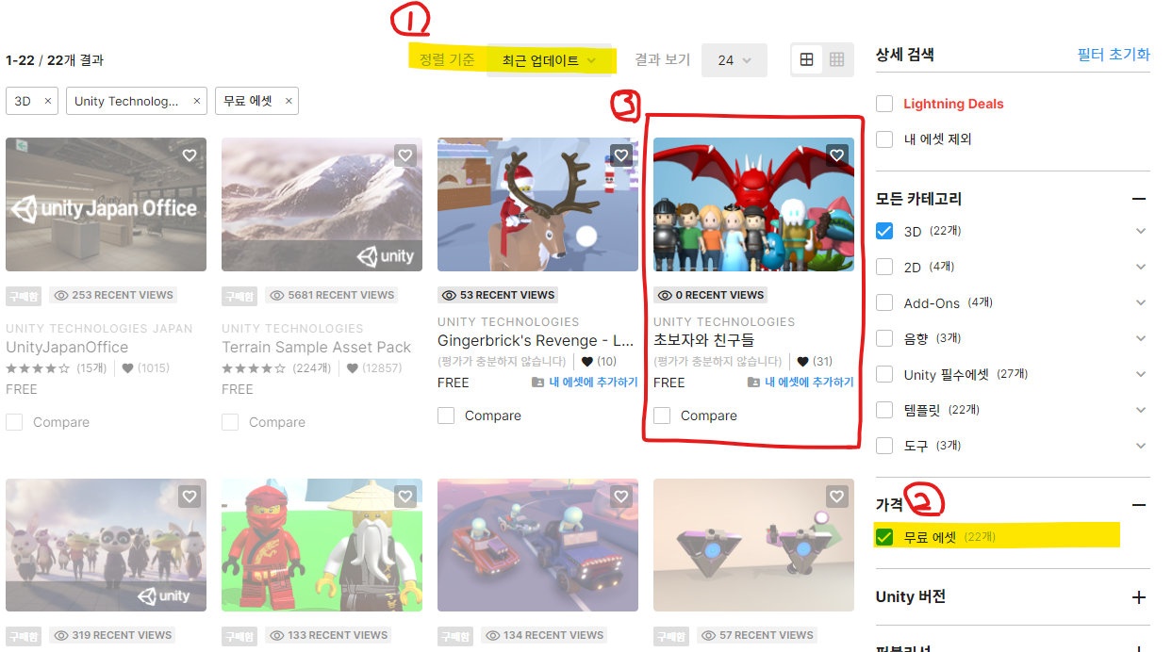Collapse the 가격 section
The height and width of the screenshot is (652, 1172).
click(1139, 505)
